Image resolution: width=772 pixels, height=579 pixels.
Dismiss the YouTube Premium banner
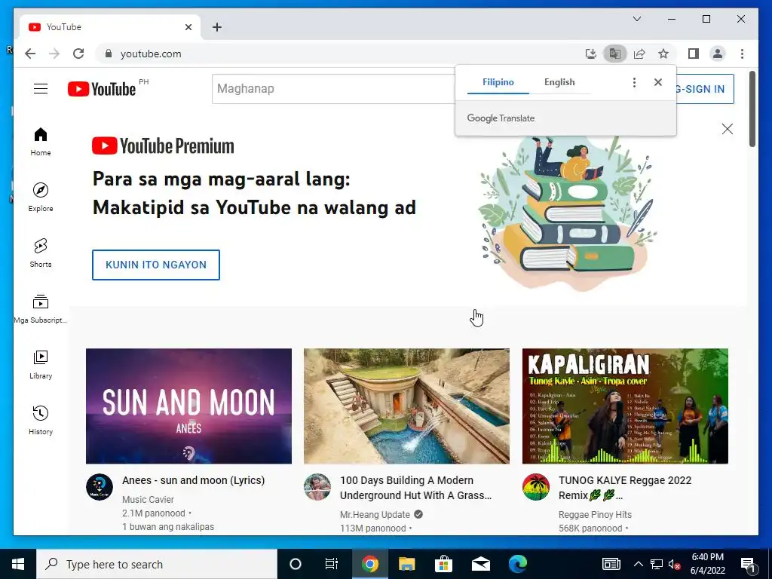pos(728,129)
